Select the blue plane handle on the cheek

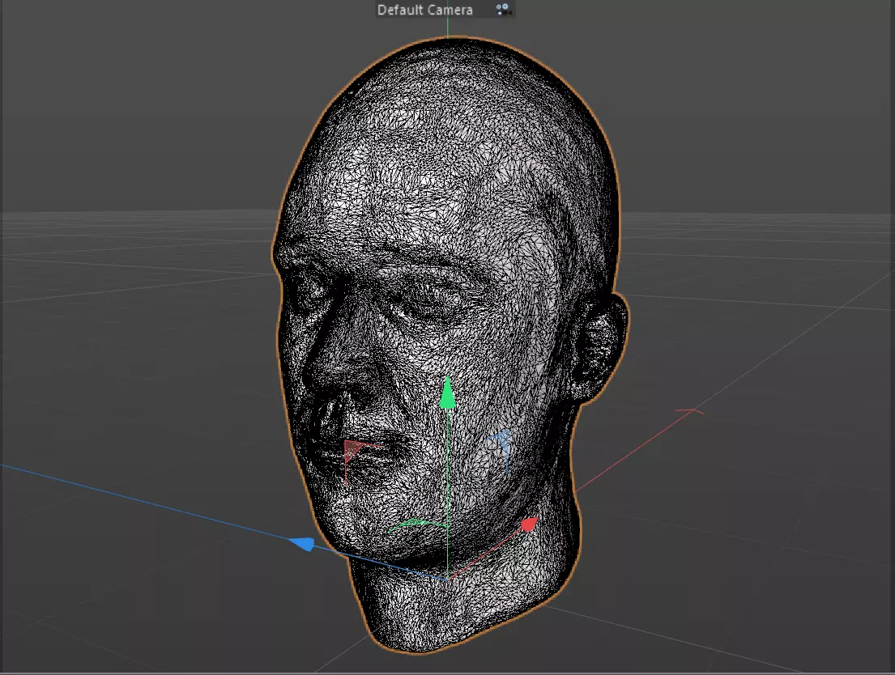501,446
